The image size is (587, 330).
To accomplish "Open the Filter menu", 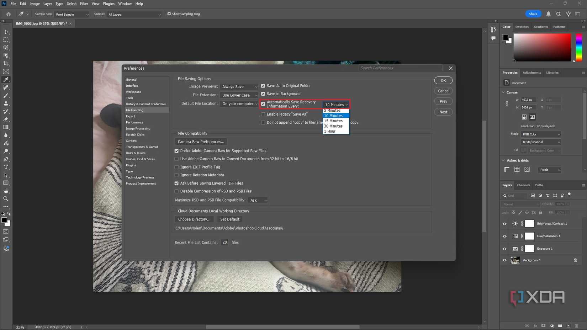I will pos(84,4).
